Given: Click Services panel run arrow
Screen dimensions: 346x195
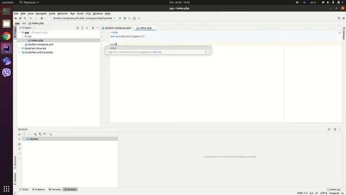Looking at the screenshot, I should (x=19, y=134).
